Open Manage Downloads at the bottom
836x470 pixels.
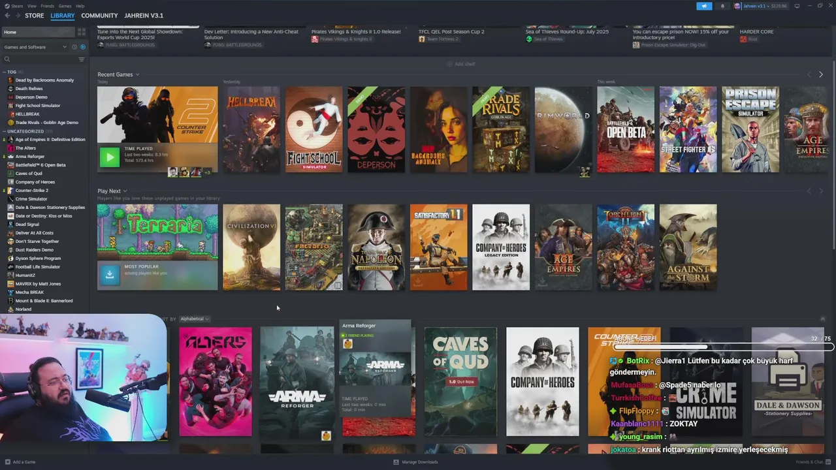(x=415, y=462)
